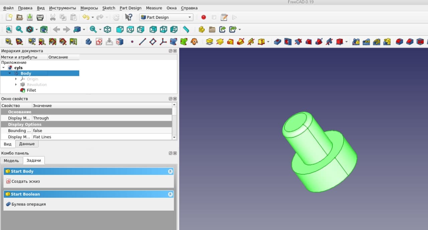Screen dimensions: 428x230
Task: Click the Linear Pattern icon
Action: [366, 41]
